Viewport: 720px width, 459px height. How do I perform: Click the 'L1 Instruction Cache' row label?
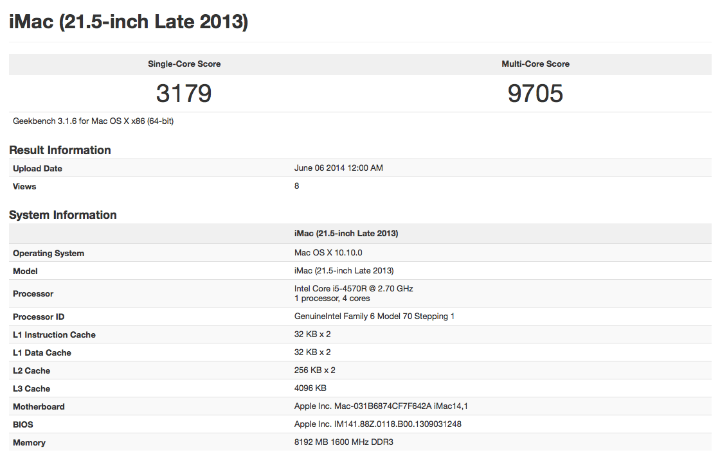(x=54, y=334)
